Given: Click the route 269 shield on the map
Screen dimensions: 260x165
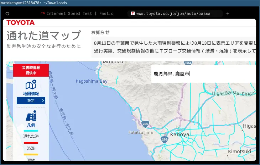Looking at the screenshot, I should pos(165,139).
